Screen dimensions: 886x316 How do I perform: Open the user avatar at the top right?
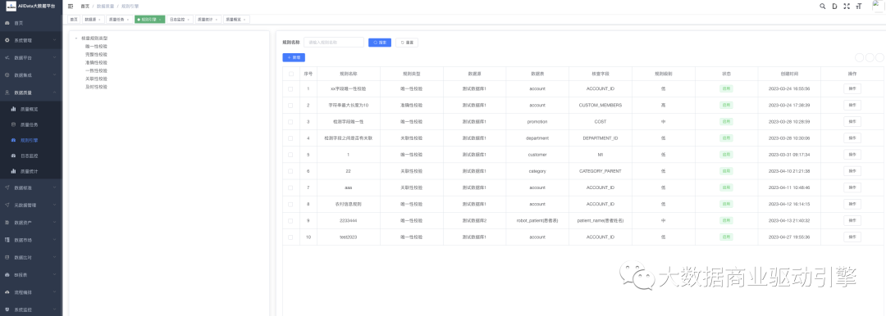[x=879, y=7]
